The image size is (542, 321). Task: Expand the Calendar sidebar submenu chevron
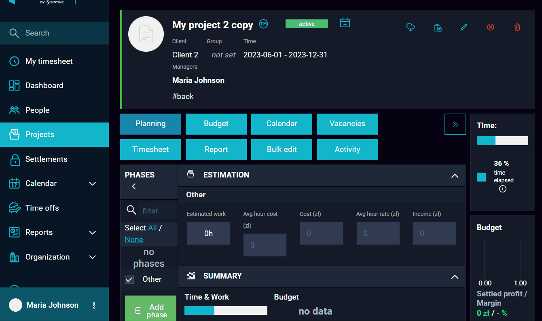click(93, 184)
